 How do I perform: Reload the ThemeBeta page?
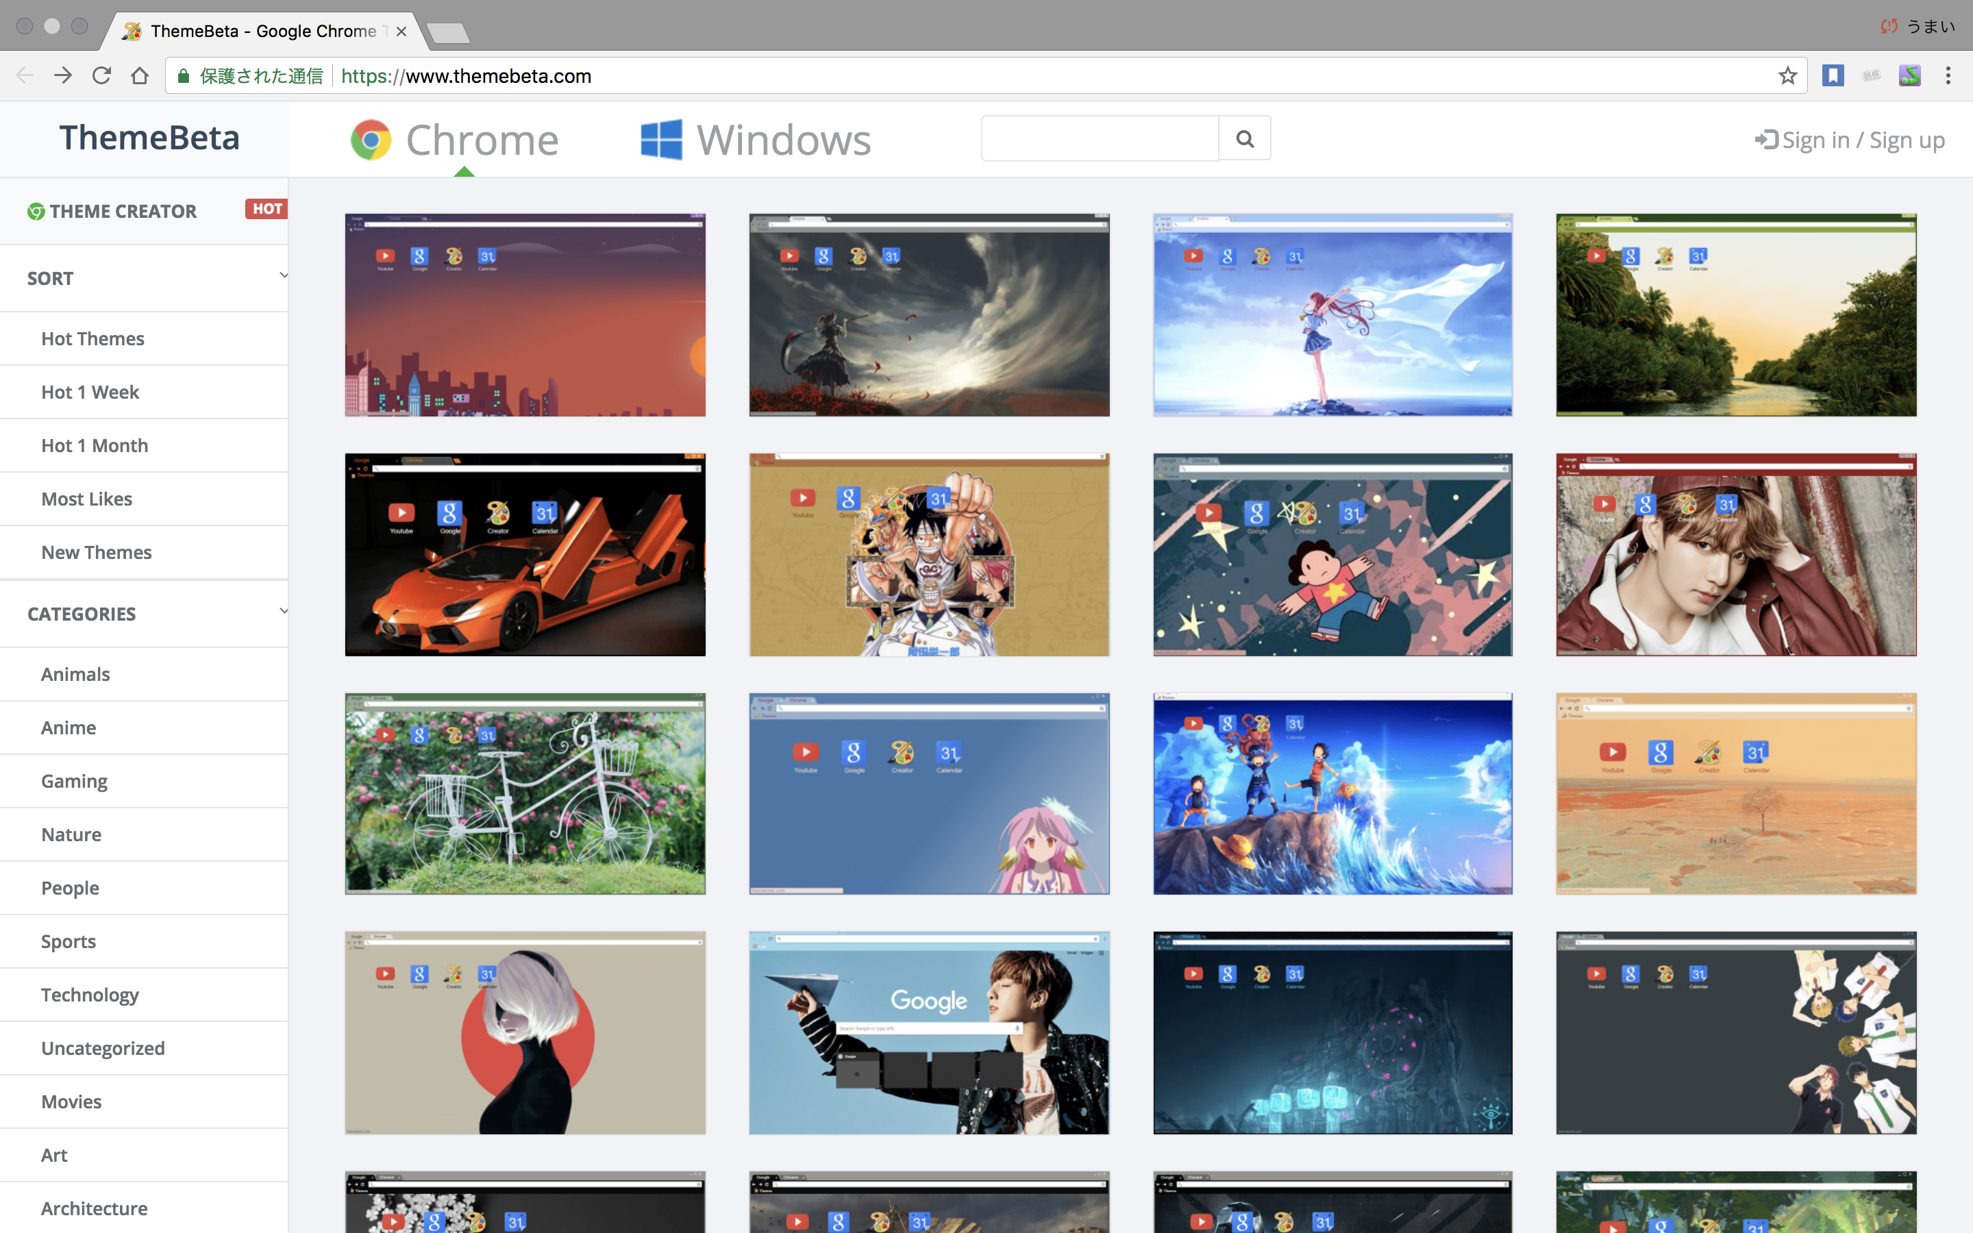coord(101,76)
